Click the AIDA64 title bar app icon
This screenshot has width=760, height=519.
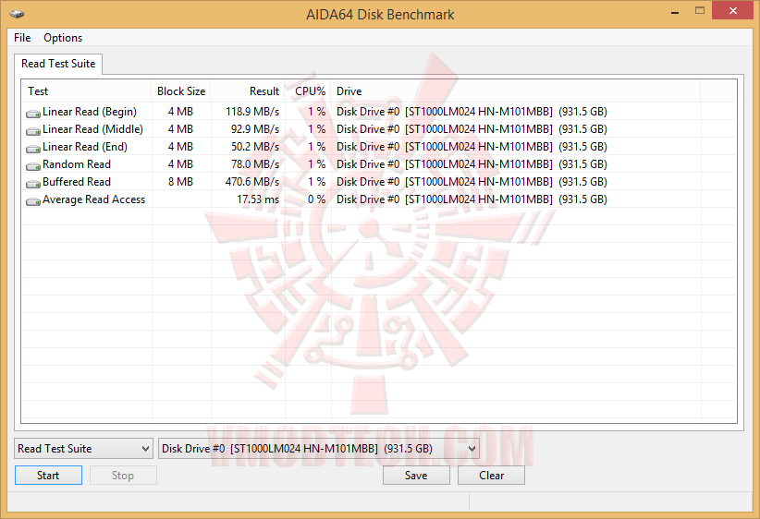coord(17,14)
